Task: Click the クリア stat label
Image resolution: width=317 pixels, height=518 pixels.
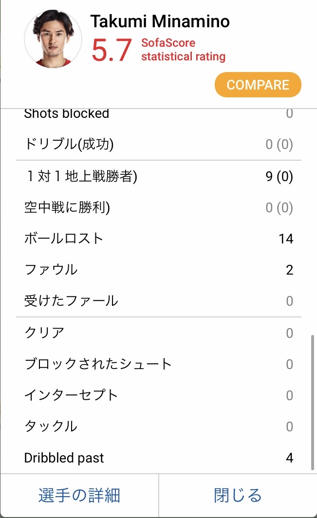Action: tap(44, 333)
